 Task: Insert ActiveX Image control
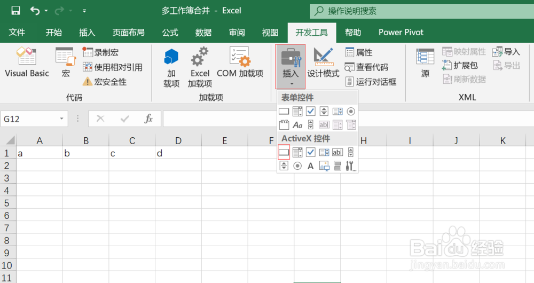(324, 166)
